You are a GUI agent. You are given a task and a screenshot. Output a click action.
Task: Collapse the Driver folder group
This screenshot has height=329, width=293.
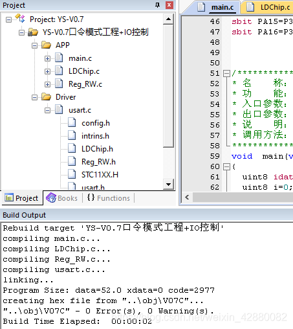point(34,98)
